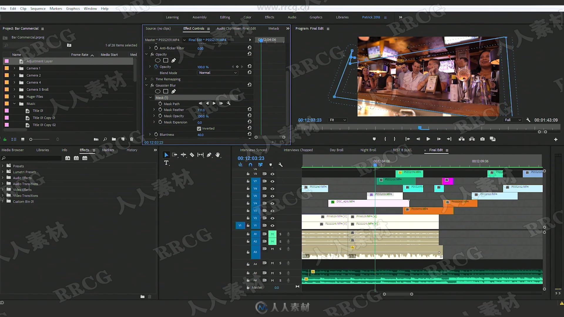
Task: Click Mask Feather value 331.0
Action: 201,110
